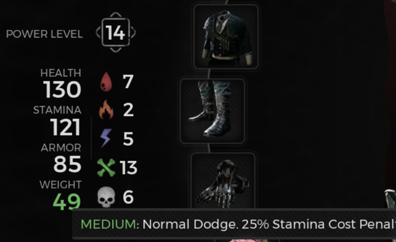Click the purple shock resistance bolt icon
396x242 pixels.
pos(106,139)
